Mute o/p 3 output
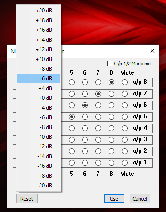Screen dimensions: 166x212 (124, 140)
